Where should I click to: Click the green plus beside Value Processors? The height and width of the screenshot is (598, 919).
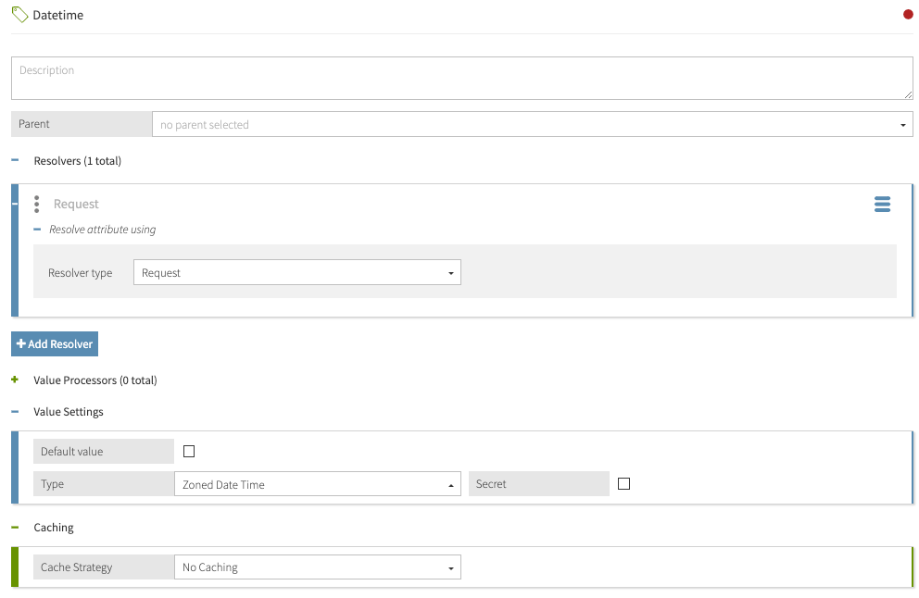tap(14, 380)
